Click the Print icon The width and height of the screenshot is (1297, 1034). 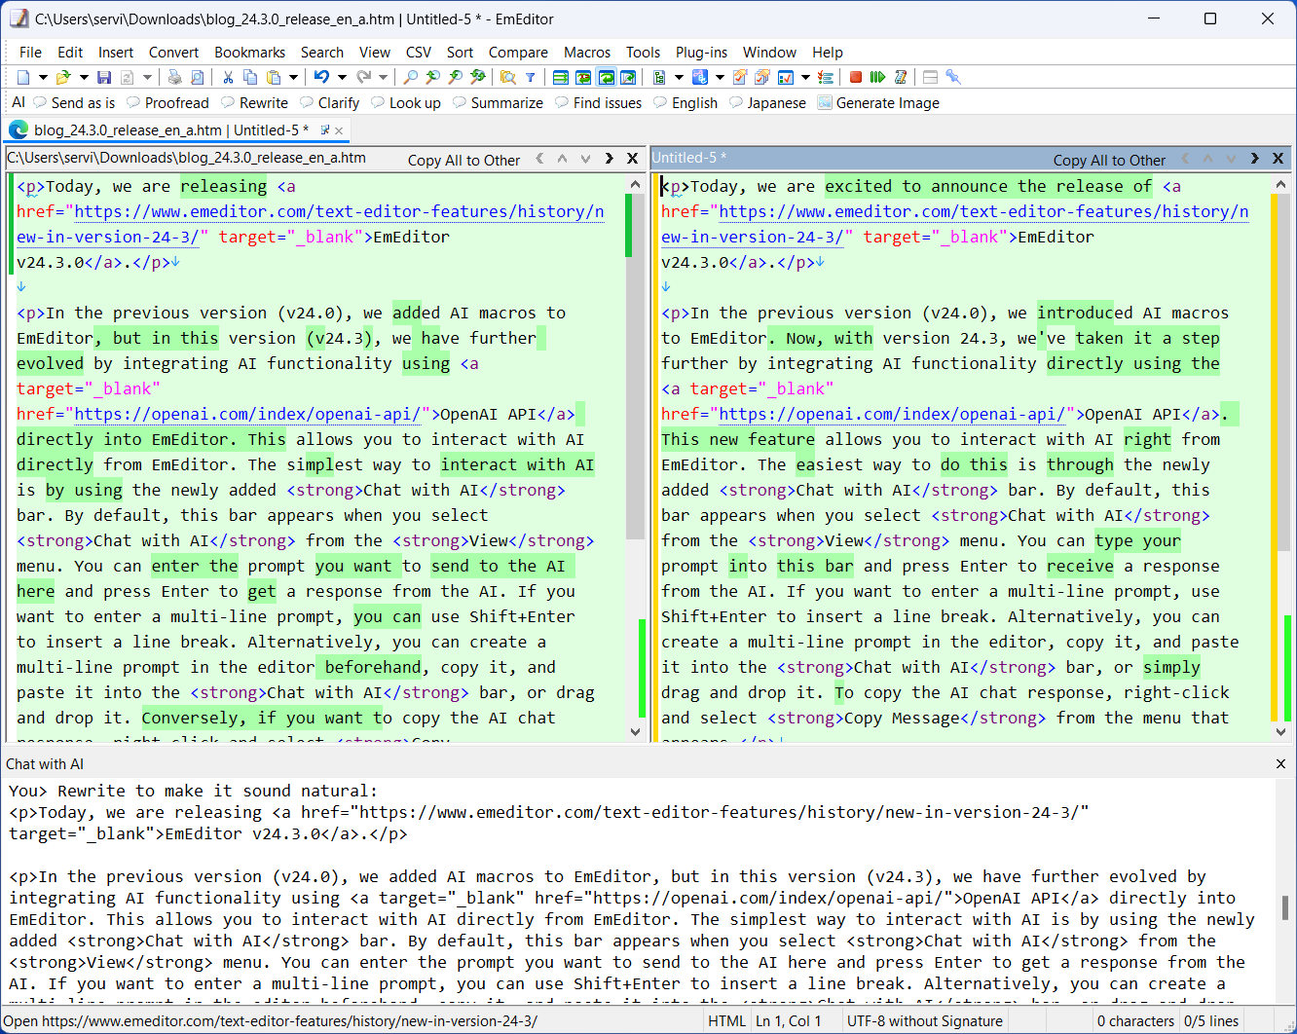pyautogui.click(x=174, y=77)
